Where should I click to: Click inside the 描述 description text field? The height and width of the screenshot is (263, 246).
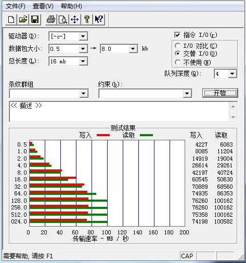[120, 112]
